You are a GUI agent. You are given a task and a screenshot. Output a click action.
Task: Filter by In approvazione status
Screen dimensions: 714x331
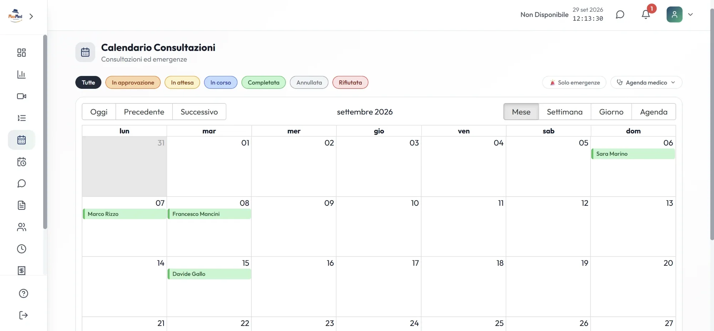click(133, 82)
